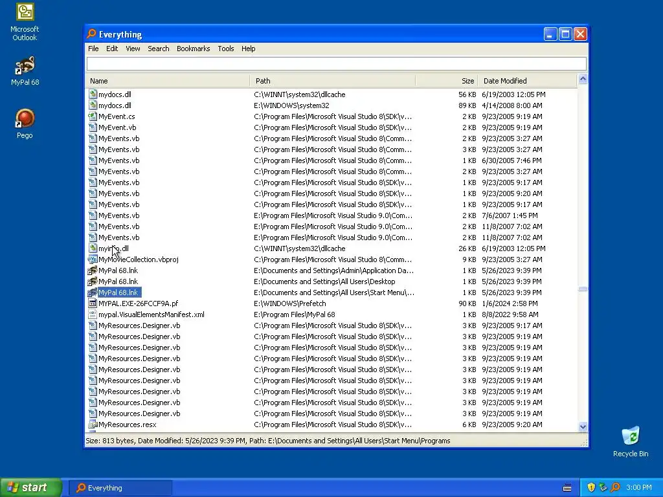Screen dimensions: 663x497
Task: Click the window resize grip in status bar
Action: point(584,443)
